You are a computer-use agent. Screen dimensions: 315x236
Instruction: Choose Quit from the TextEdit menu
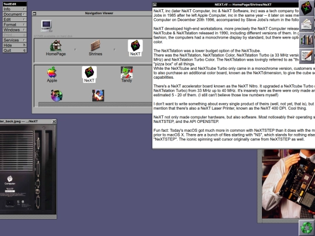click(15, 50)
